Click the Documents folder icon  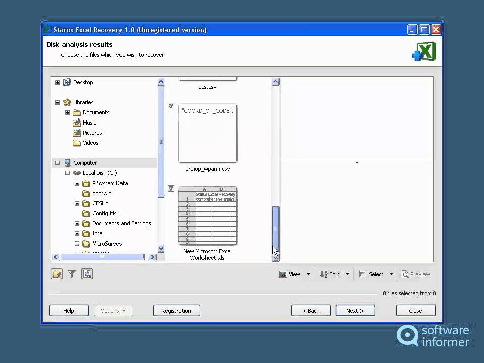(x=77, y=112)
